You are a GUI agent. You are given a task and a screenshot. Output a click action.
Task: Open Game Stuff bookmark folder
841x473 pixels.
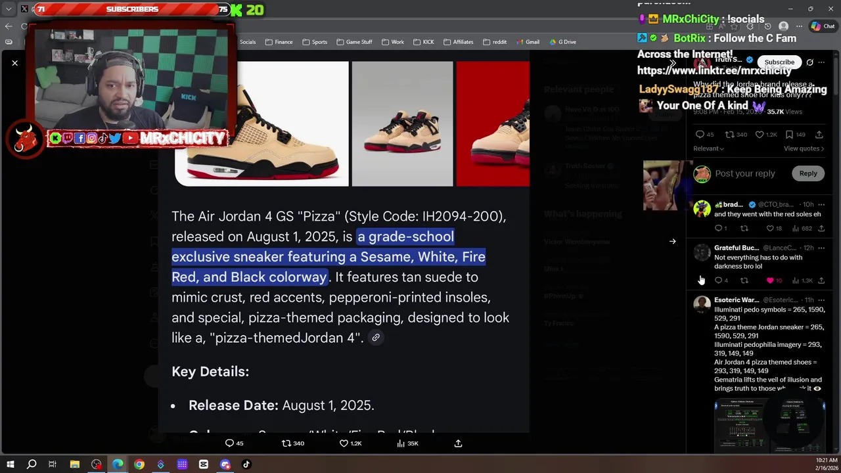coord(355,42)
